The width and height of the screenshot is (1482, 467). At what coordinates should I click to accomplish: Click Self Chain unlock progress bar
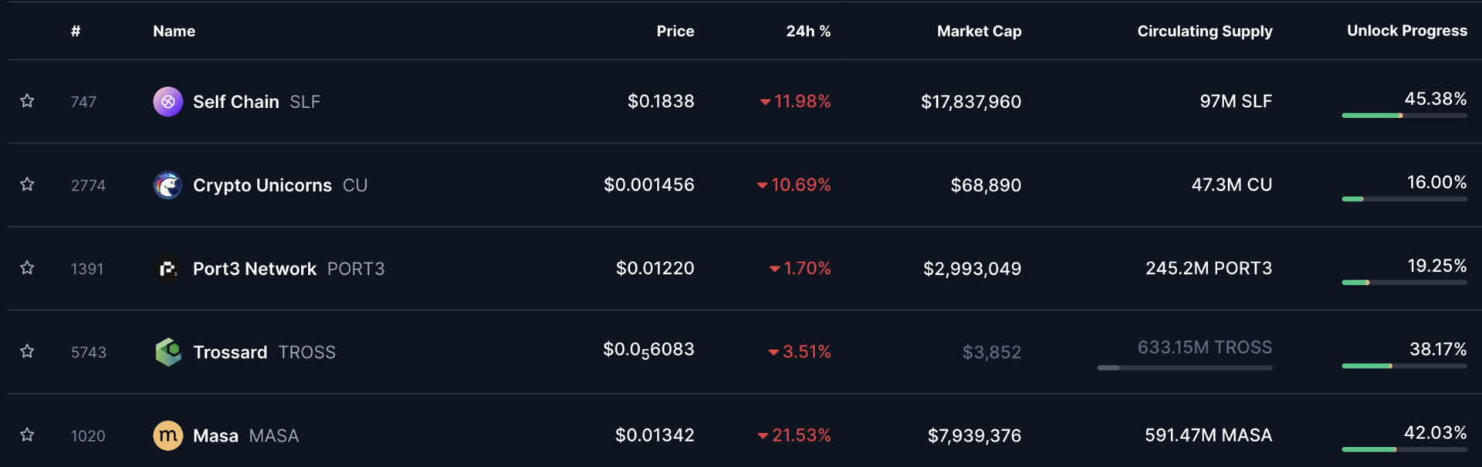[1405, 116]
